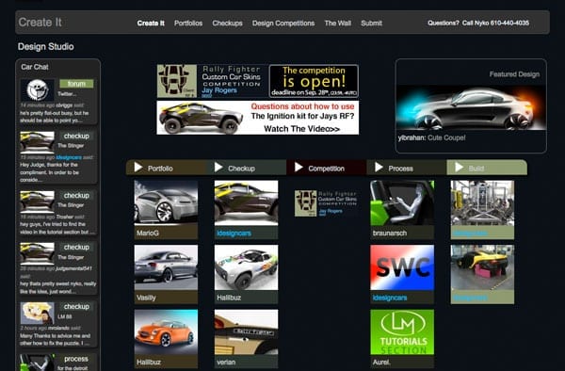The image size is (565, 371).
Task: Click the Checkup play arrow icon
Action: tap(218, 167)
